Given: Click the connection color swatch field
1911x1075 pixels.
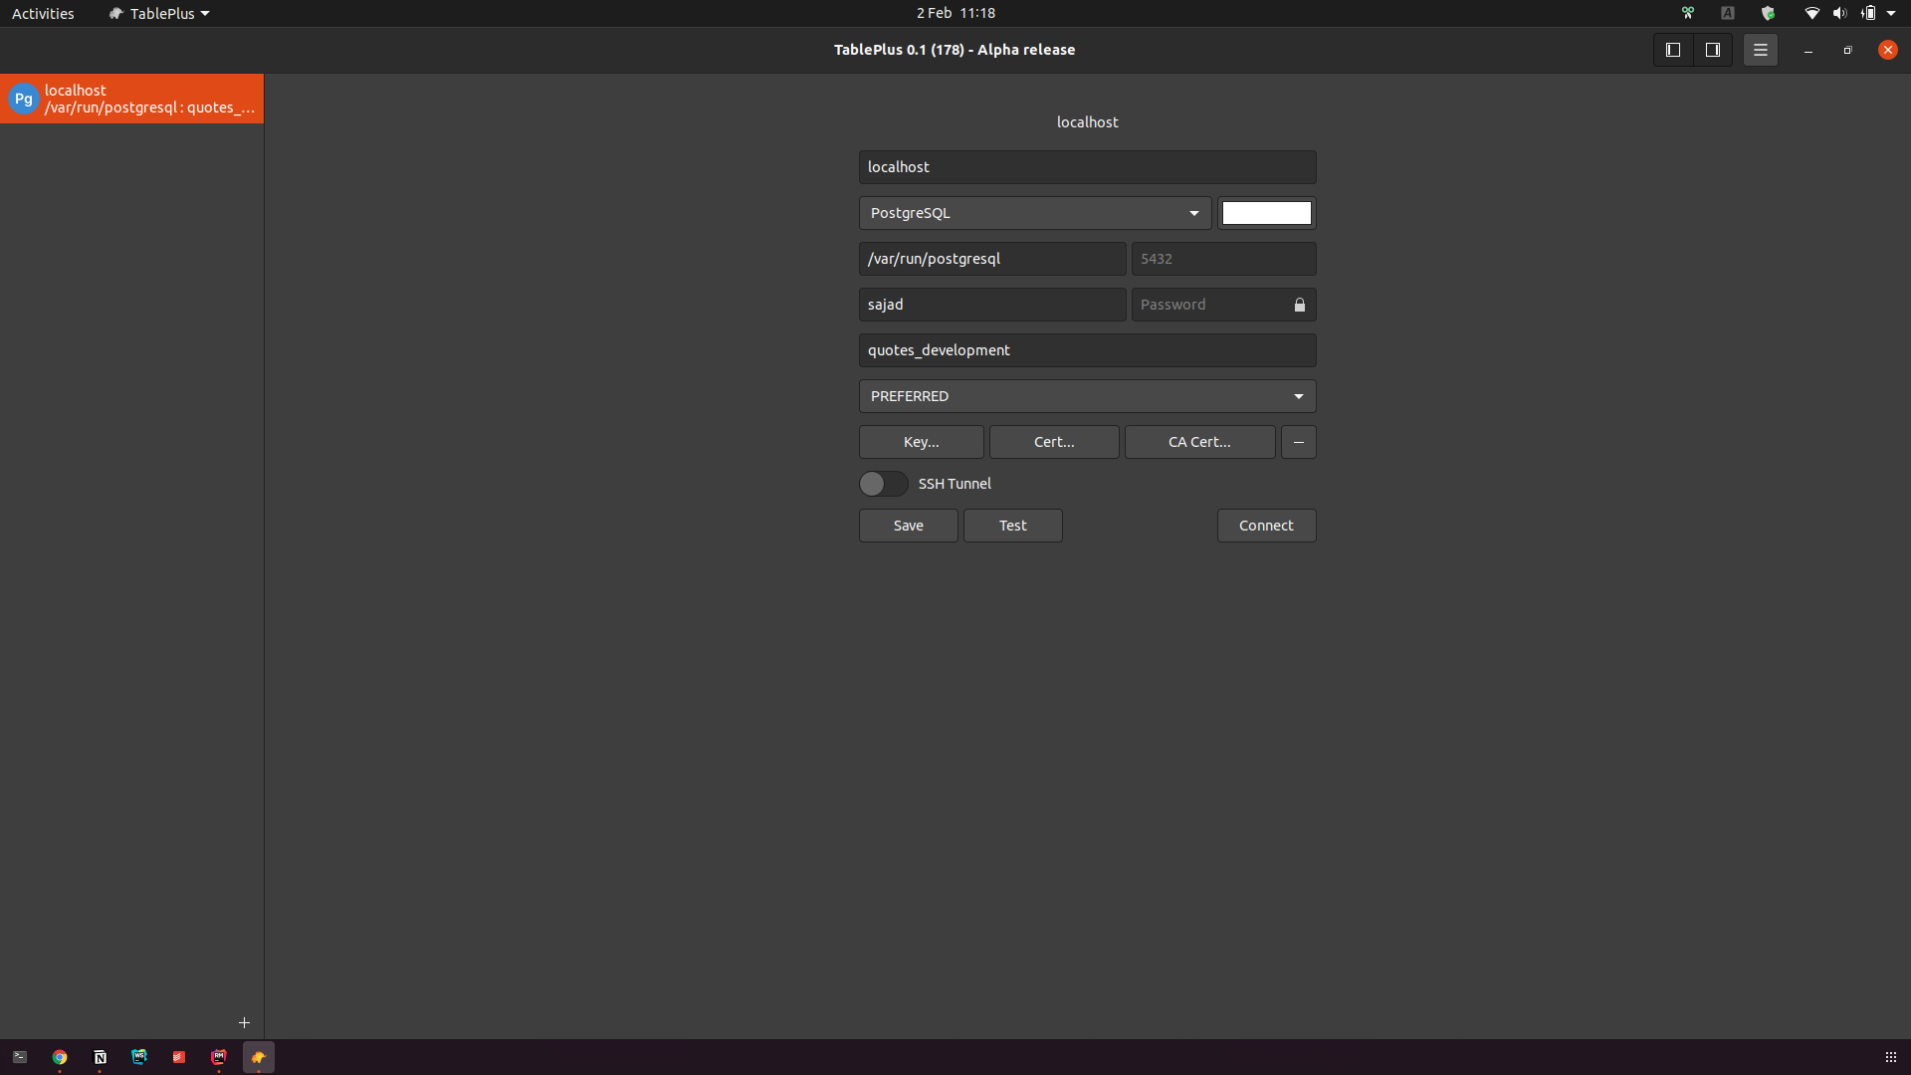Looking at the screenshot, I should [1266, 212].
